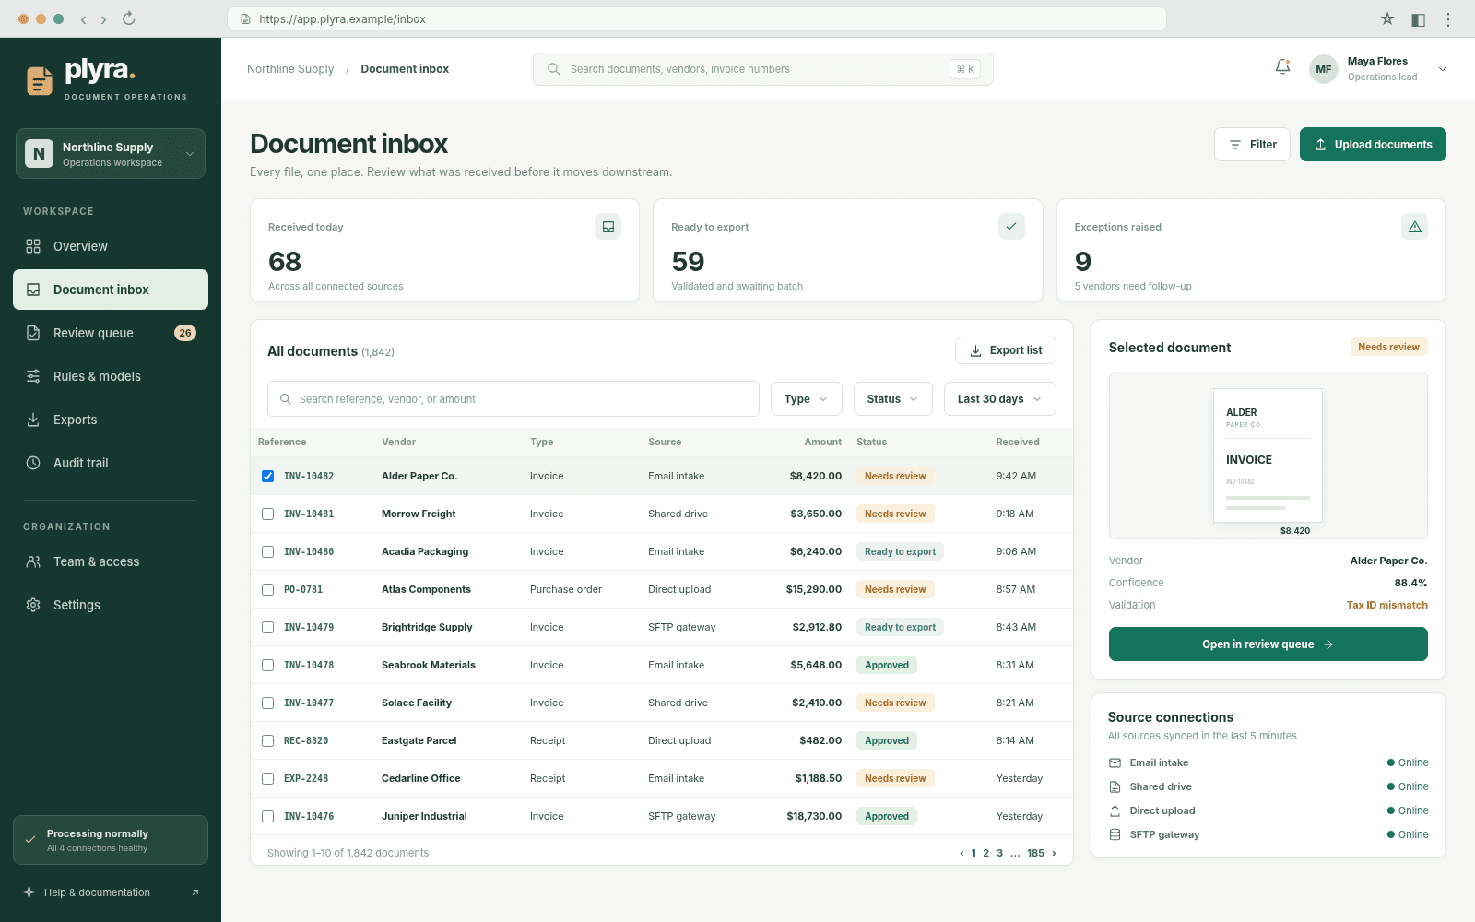
Task: Click the Northline Supply breadcrumb
Action: [290, 69]
